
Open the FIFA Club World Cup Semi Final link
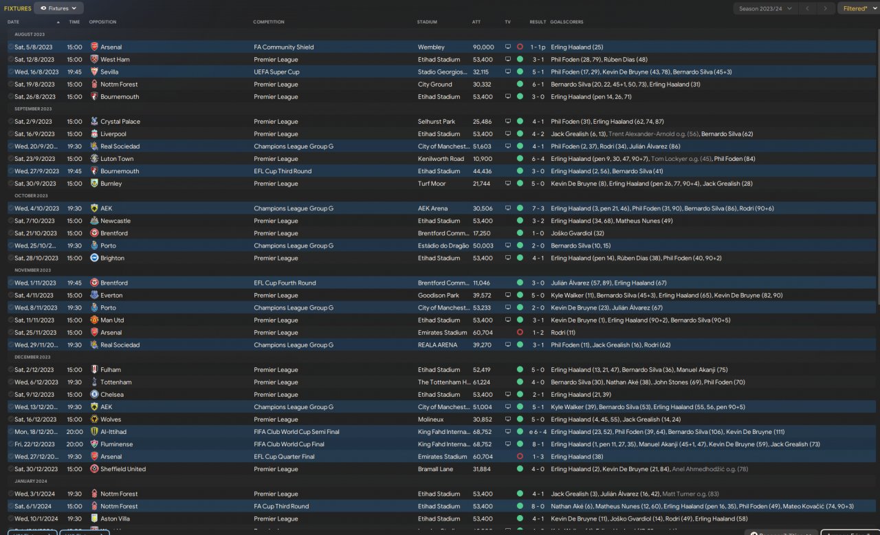[x=296, y=431]
